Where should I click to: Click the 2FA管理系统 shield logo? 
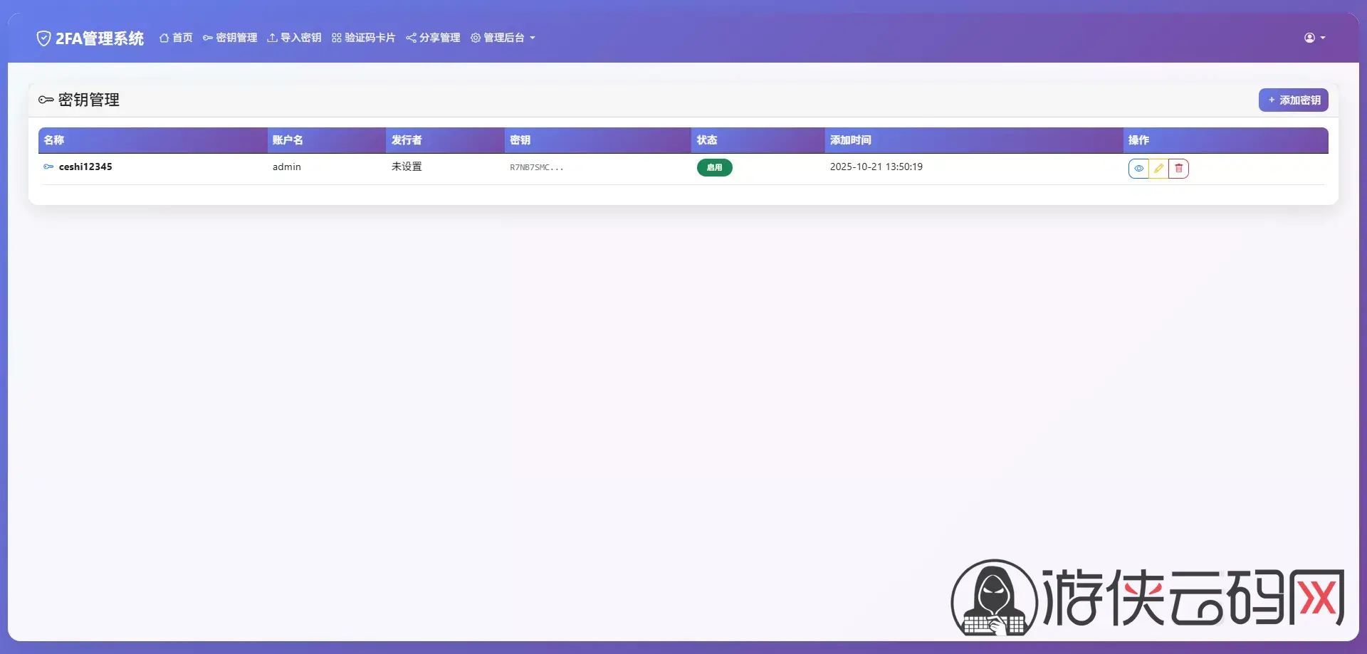click(x=43, y=38)
